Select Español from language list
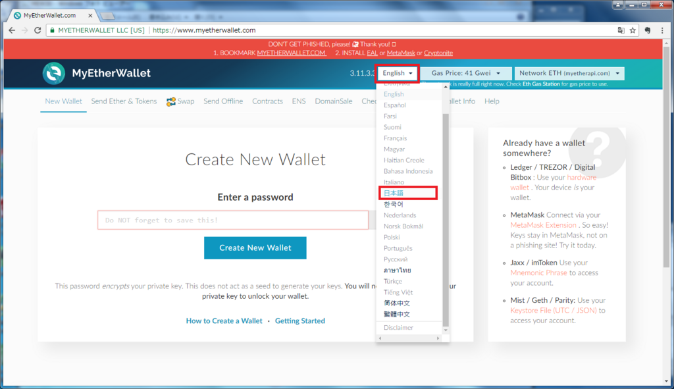 tap(395, 105)
